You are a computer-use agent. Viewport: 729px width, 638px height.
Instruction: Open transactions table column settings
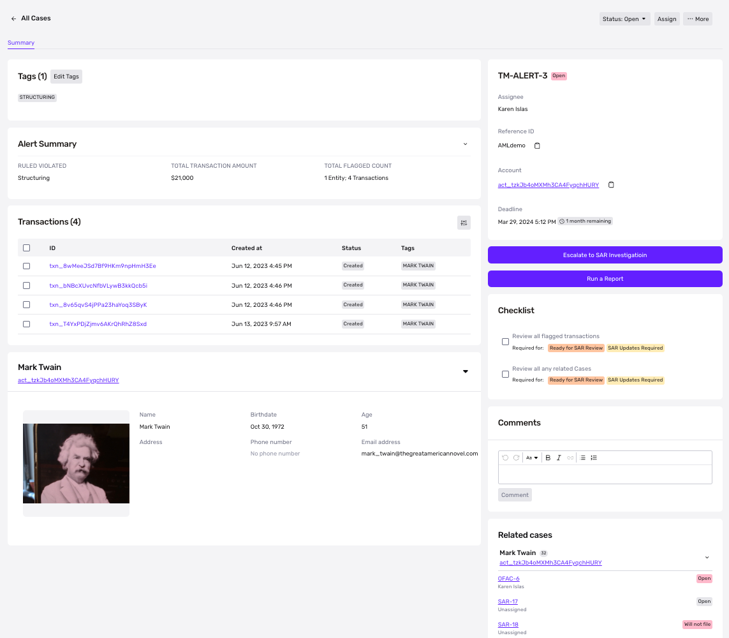[464, 223]
